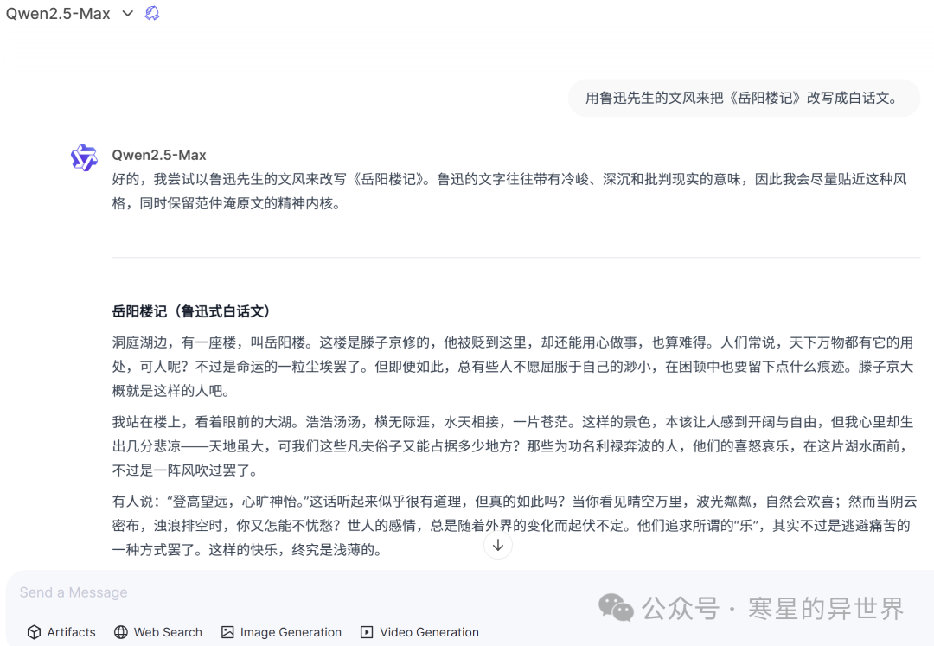Click the paragraph beginning 我站在楼上
Image resolution: width=934 pixels, height=646 pixels.
coord(512,446)
